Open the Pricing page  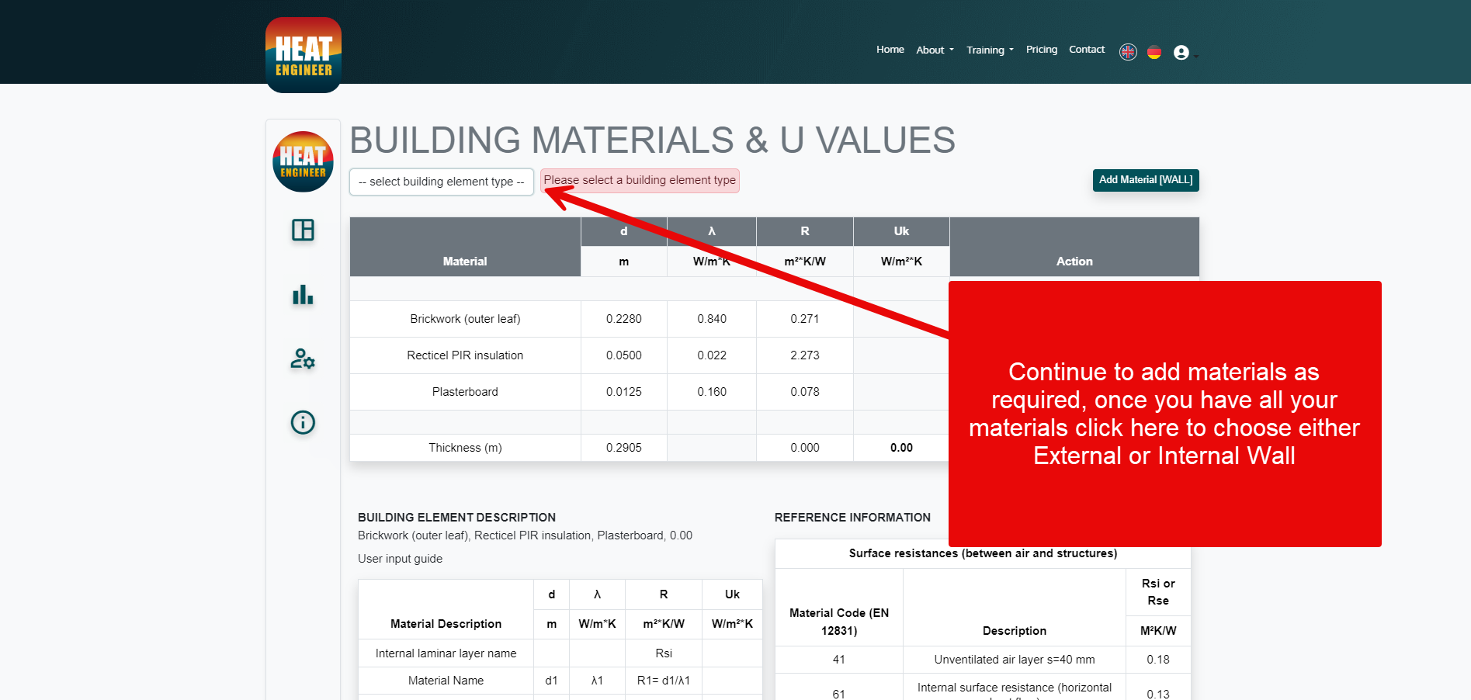(x=1042, y=49)
